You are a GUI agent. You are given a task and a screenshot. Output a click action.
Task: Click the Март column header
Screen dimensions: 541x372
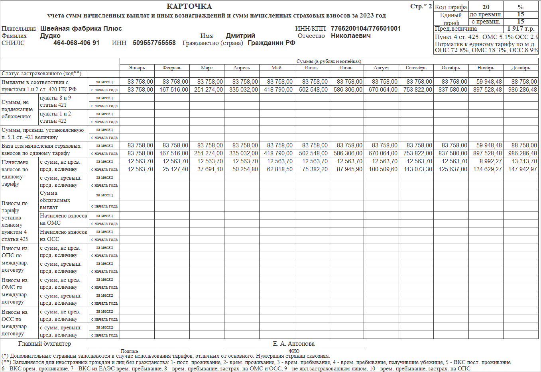click(x=207, y=68)
